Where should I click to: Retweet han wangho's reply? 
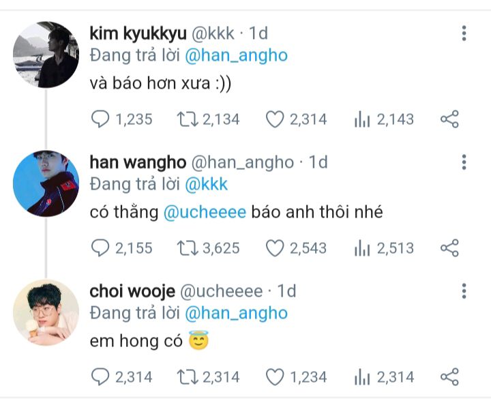188,248
